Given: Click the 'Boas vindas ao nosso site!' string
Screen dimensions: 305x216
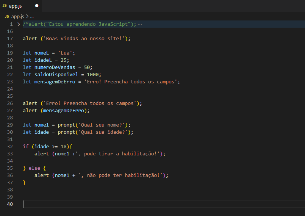Looking at the screenshot, I should [84, 39].
